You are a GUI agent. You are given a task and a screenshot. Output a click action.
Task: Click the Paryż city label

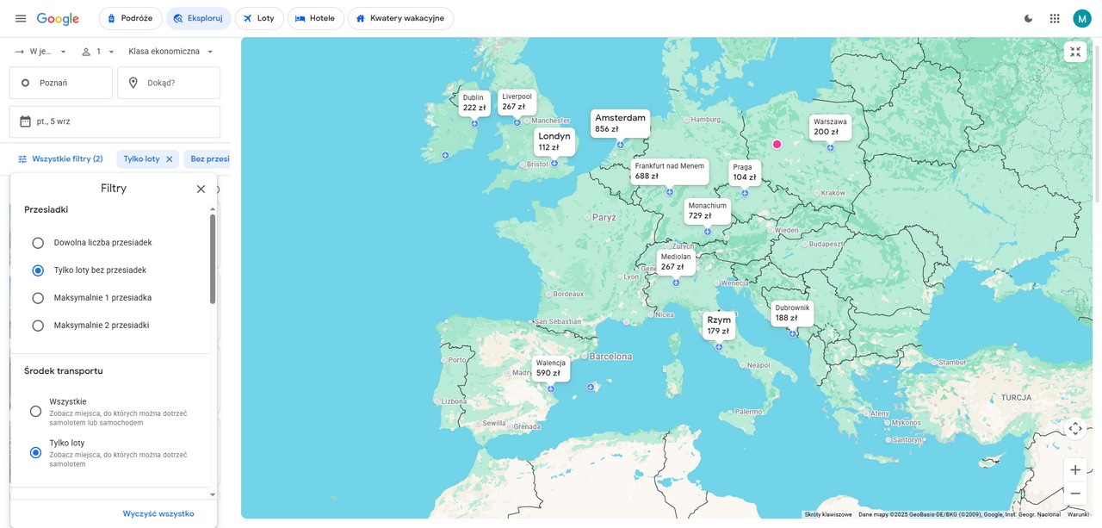point(604,218)
